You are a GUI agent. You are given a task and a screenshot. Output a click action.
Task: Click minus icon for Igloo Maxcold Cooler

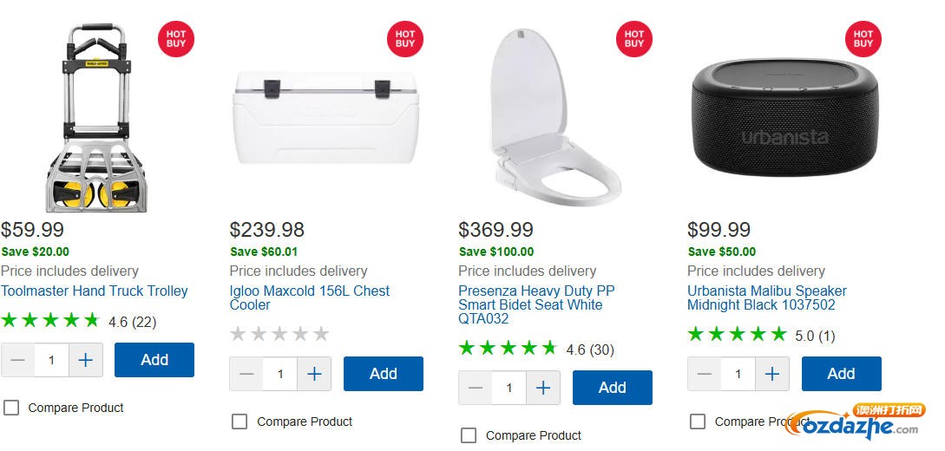tap(247, 374)
